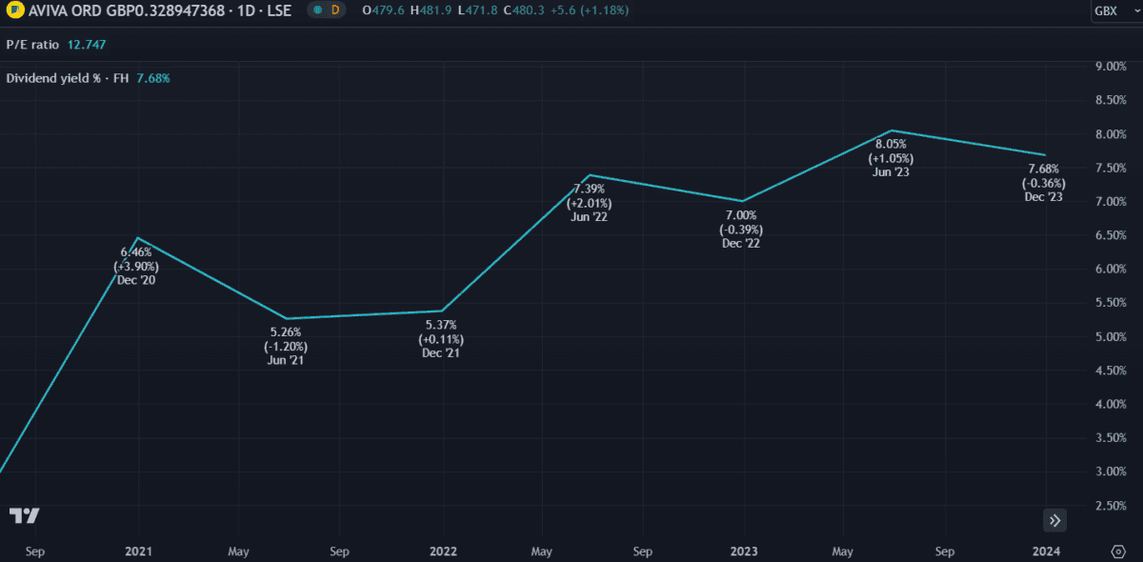Click the 2024 label on time axis
This screenshot has width=1143, height=562.
(1045, 552)
